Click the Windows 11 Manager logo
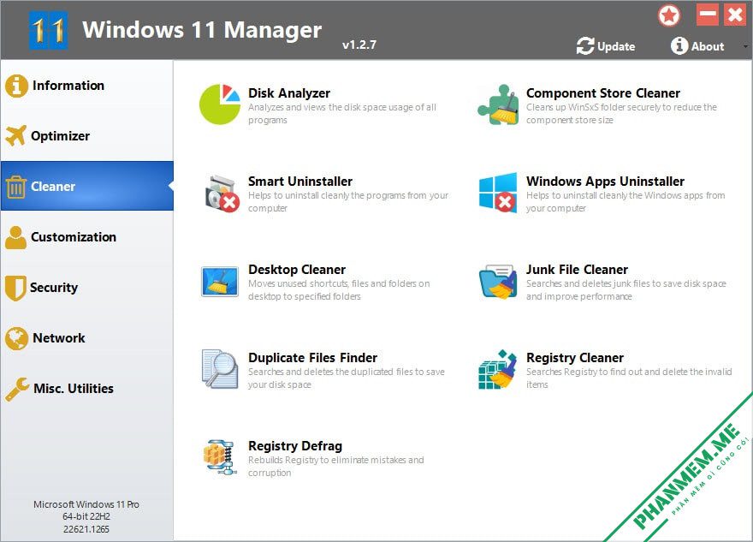 point(48,30)
